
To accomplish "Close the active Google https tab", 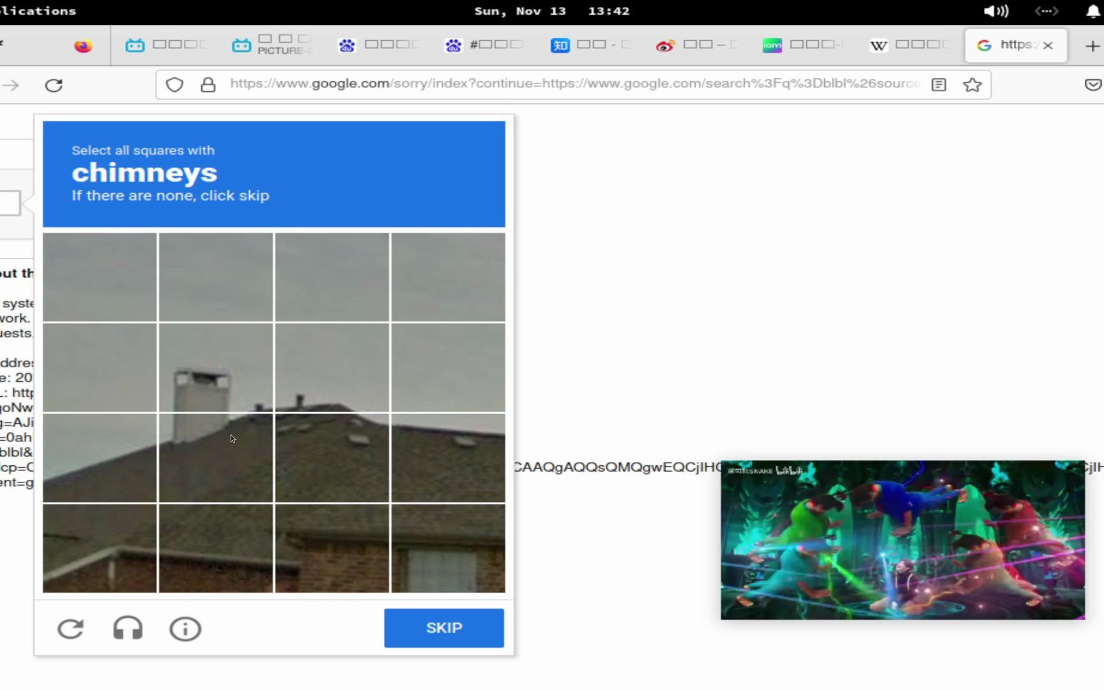I will click(1048, 45).
